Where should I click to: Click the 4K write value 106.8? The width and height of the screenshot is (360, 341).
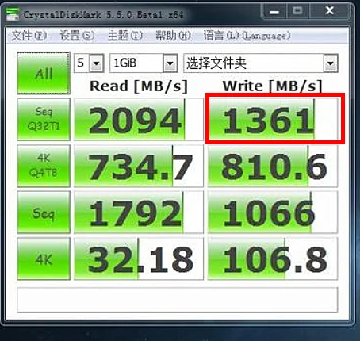pos(273,259)
